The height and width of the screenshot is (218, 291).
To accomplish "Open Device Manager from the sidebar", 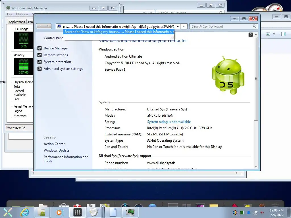I will coord(56,48).
